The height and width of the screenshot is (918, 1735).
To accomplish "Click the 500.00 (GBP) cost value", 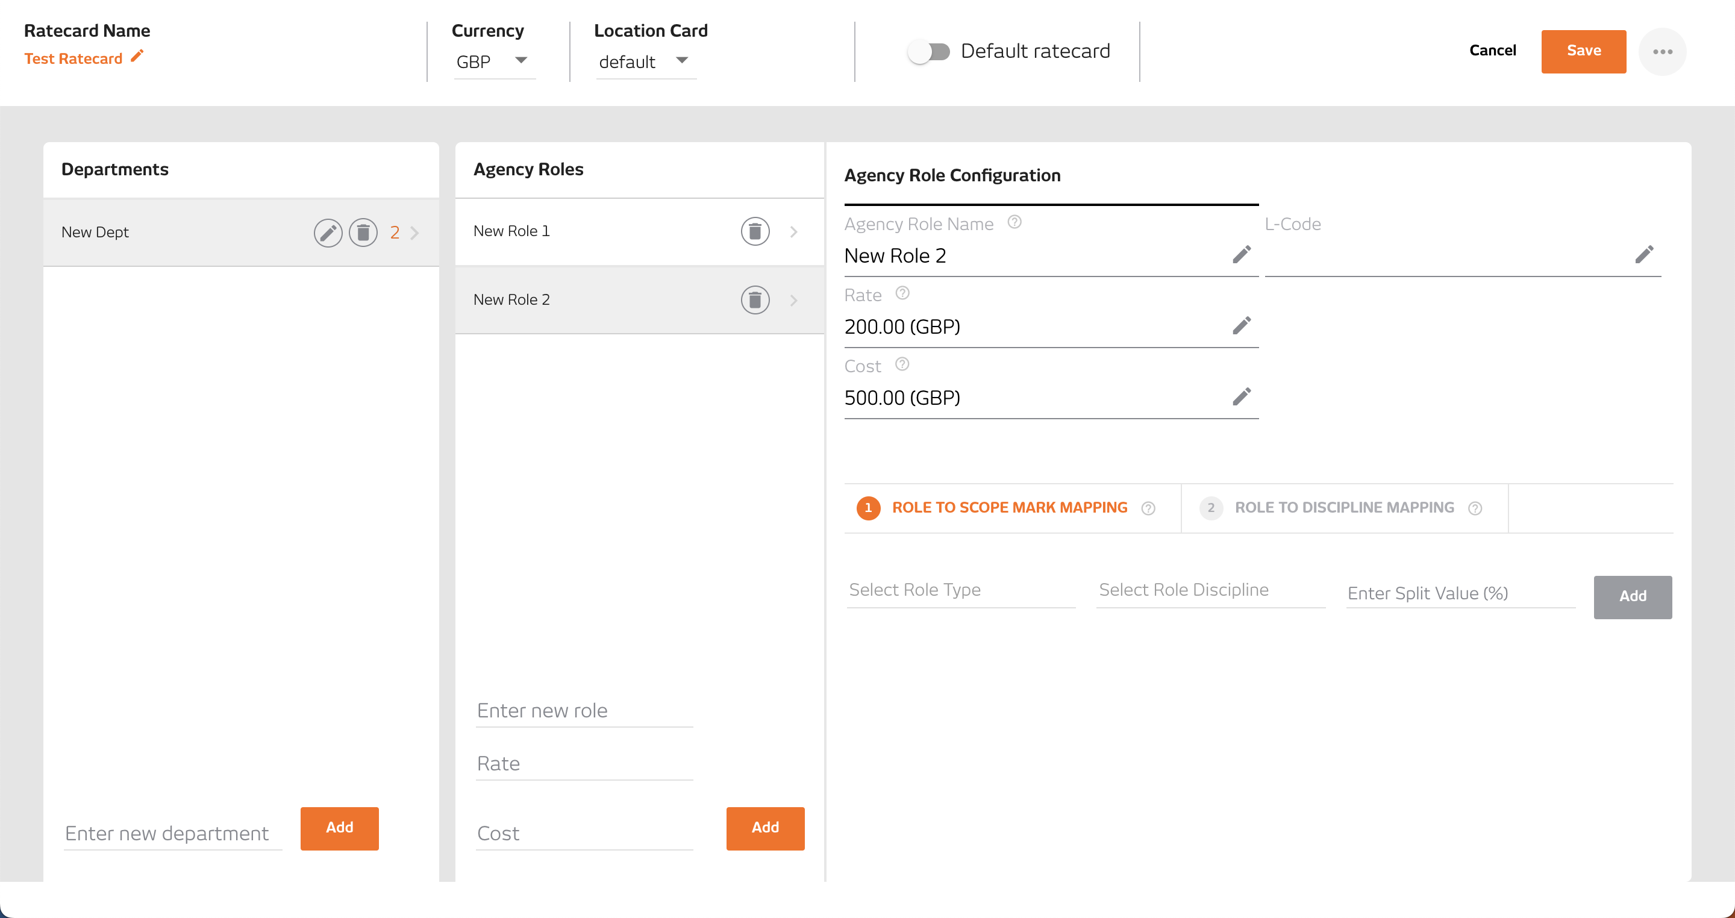I will point(902,398).
